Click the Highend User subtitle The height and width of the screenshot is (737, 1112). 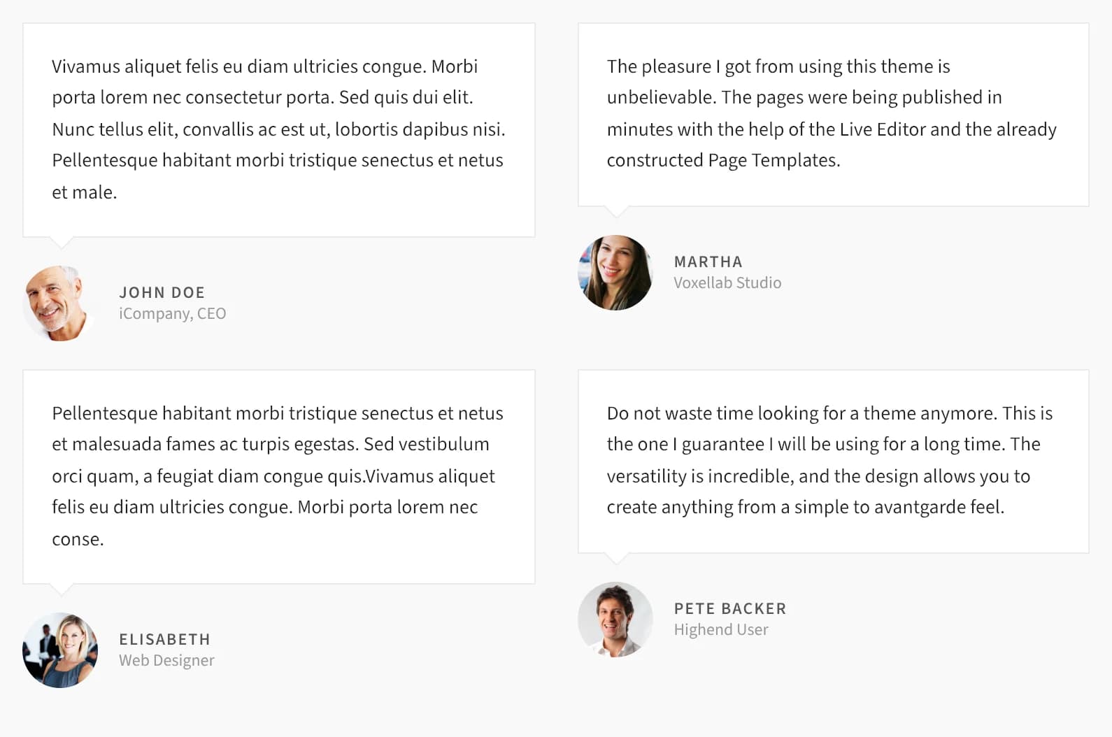721,629
